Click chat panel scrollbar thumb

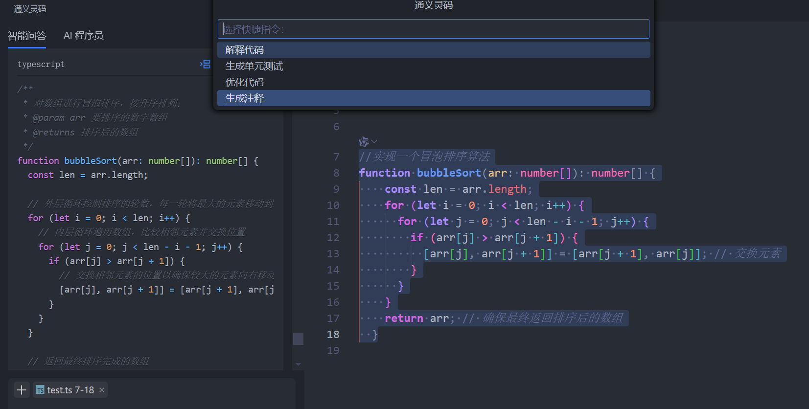298,339
